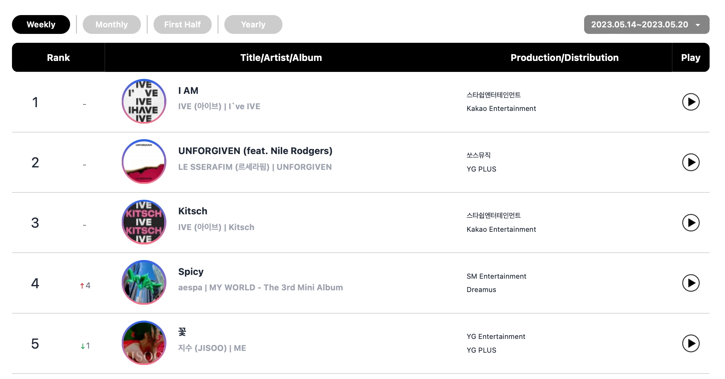725x379 pixels.
Task: Open the MY WORLD album cover thumbnail
Action: [144, 282]
